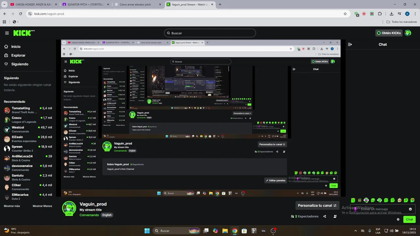Open the Windows Start menu
This screenshot has width=420, height=236.
(x=147, y=231)
